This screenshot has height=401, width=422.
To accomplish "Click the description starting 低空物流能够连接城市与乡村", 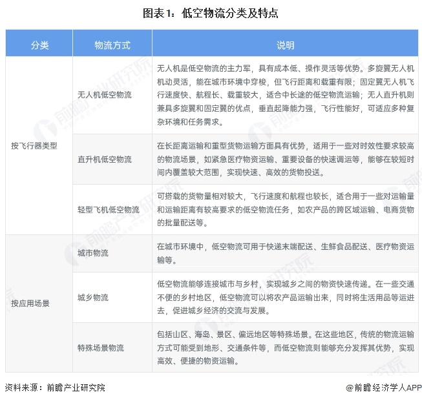I will tap(285, 297).
